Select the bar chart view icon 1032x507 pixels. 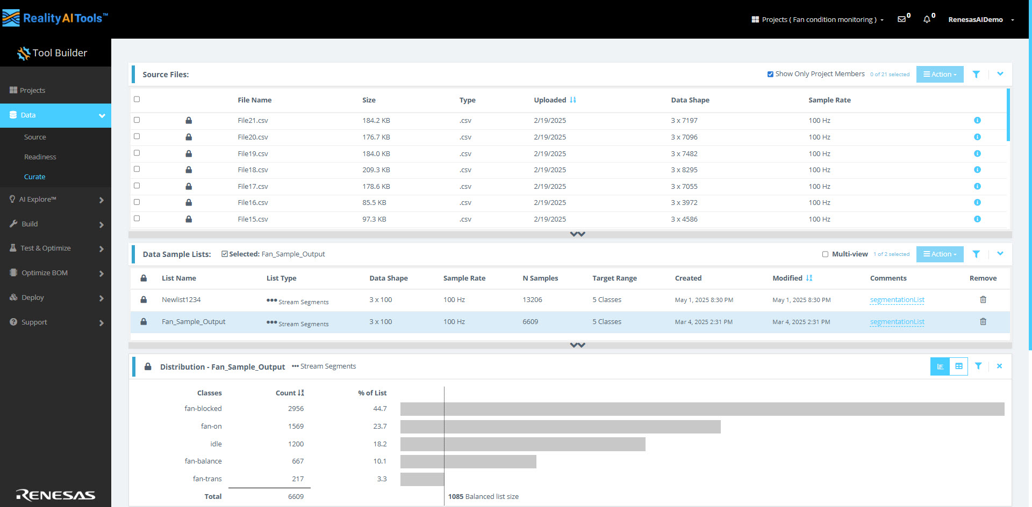tap(940, 366)
